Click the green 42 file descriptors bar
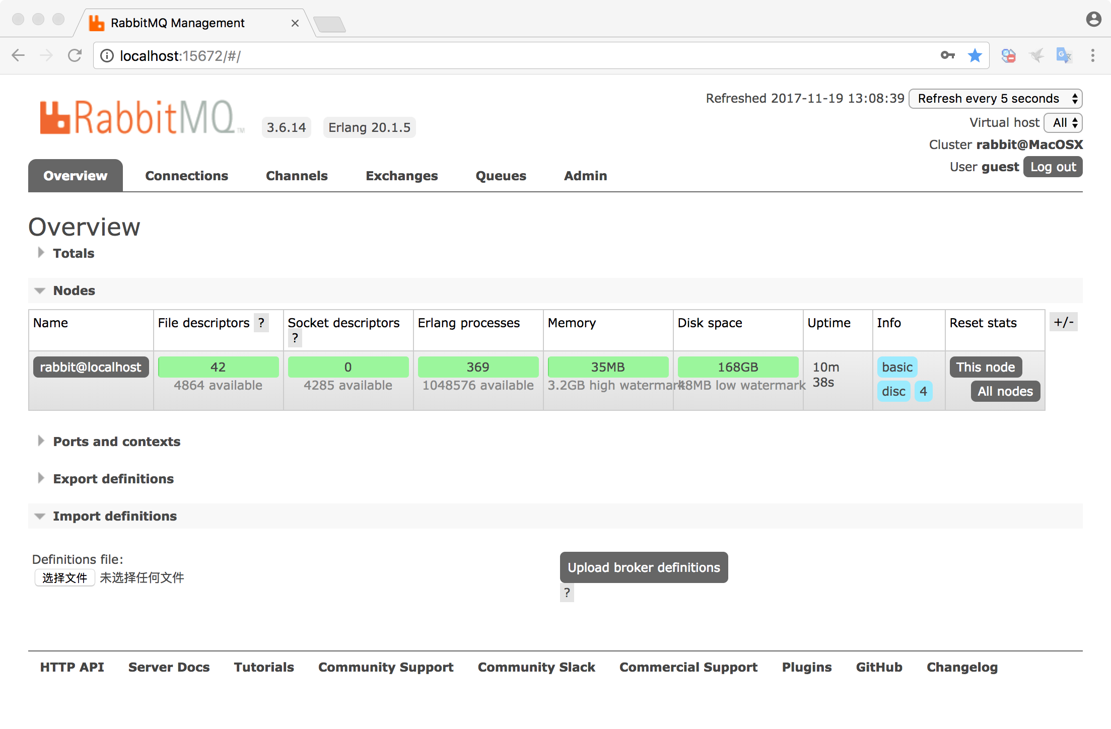Screen dimensions: 1111x729 (x=218, y=367)
